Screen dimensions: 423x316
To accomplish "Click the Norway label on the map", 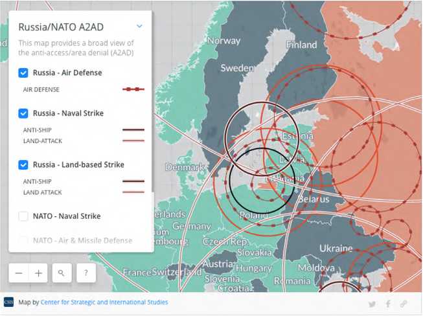I will 223,41.
